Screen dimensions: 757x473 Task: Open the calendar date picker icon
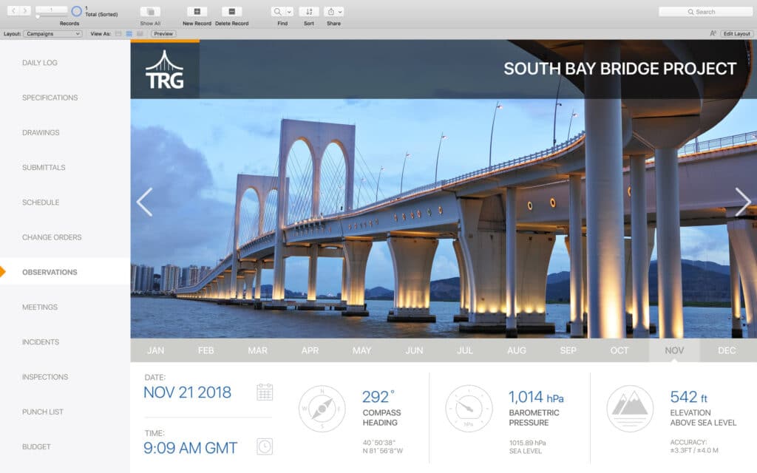pos(265,392)
